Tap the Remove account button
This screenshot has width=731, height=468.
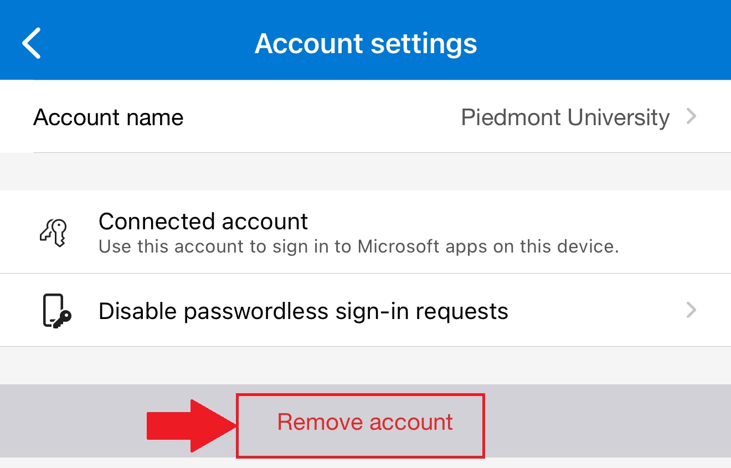tap(365, 422)
